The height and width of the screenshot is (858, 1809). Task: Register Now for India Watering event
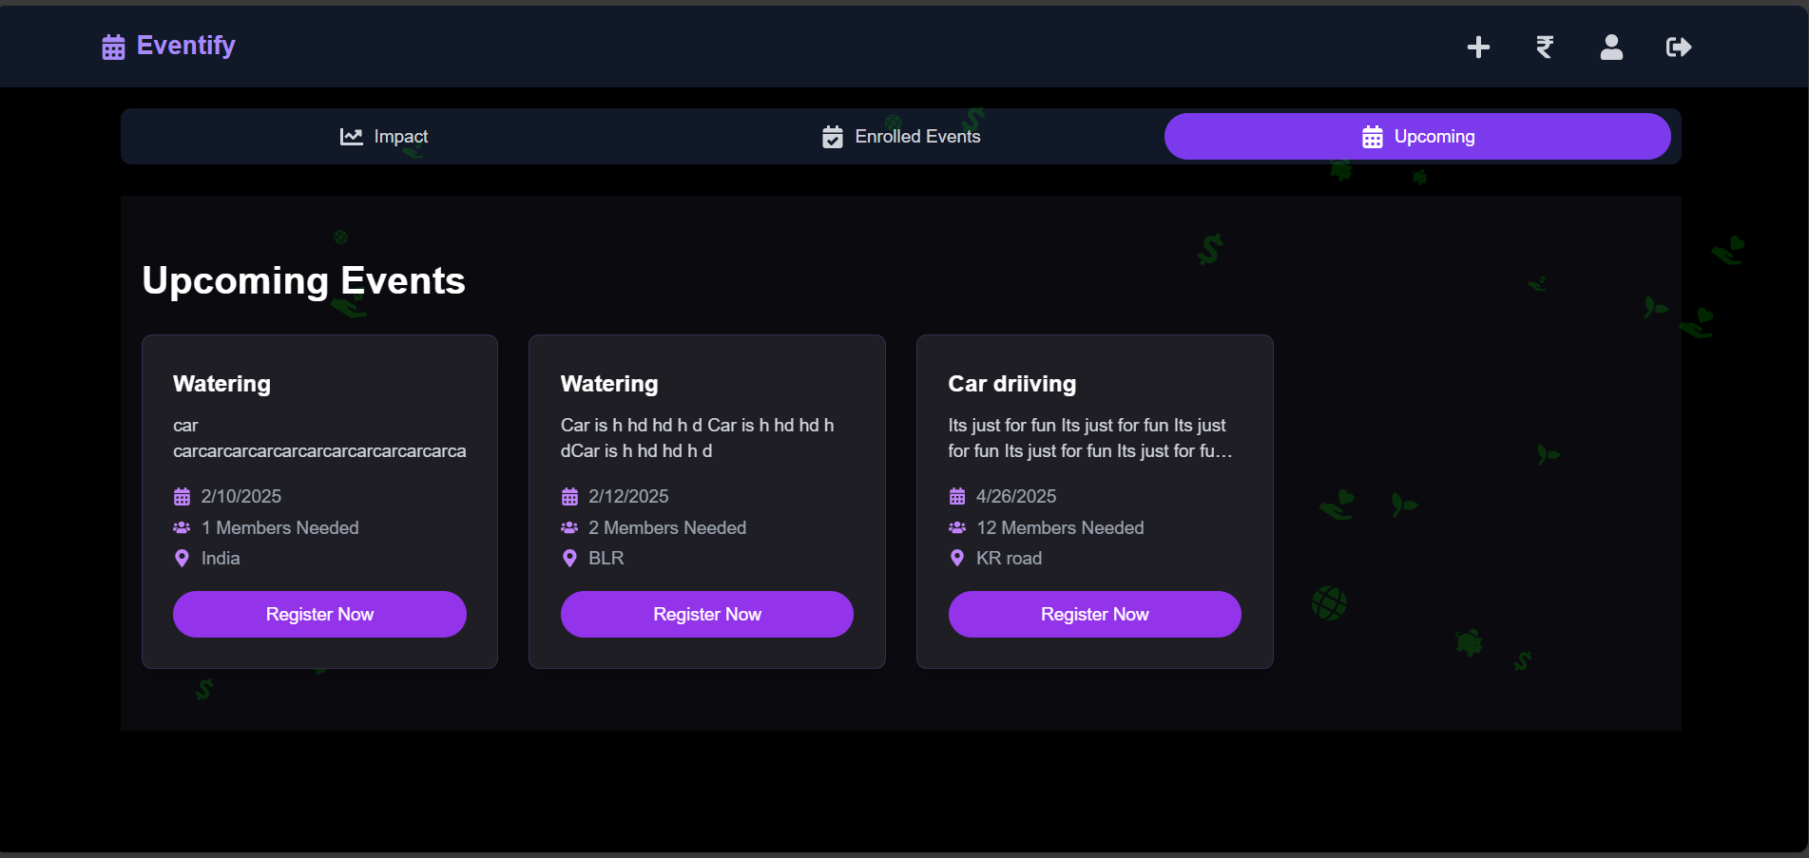click(319, 615)
